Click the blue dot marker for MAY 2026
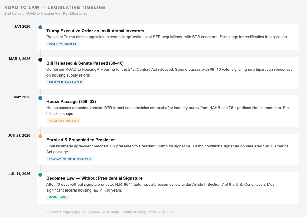 pos(40,98)
